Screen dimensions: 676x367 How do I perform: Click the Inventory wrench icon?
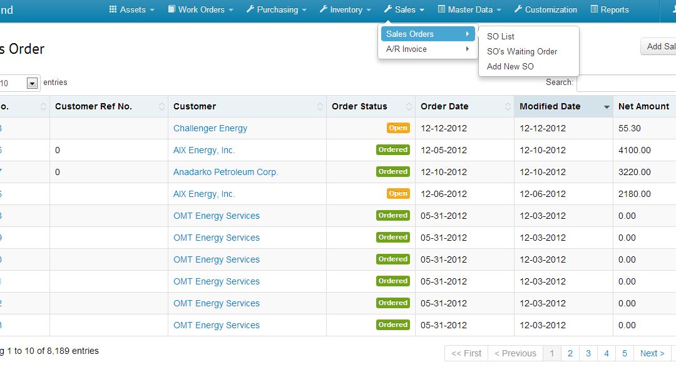point(324,9)
